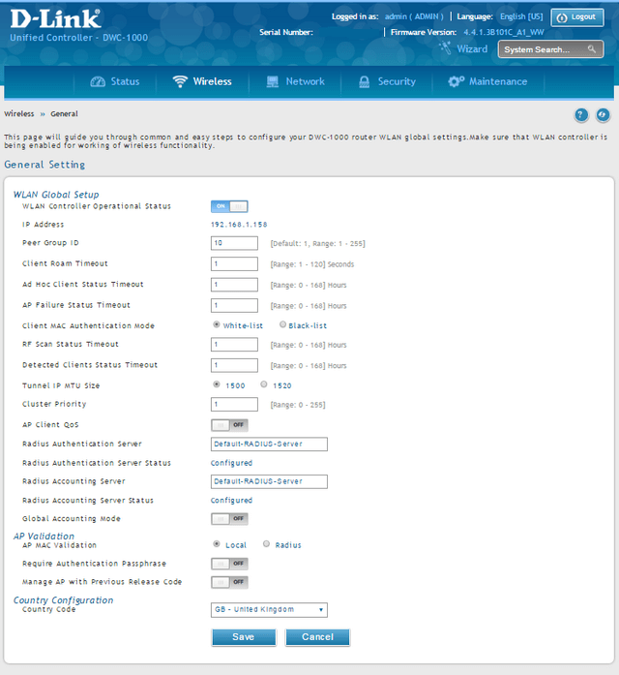Click the Logout button
The height and width of the screenshot is (675, 619).
[576, 17]
